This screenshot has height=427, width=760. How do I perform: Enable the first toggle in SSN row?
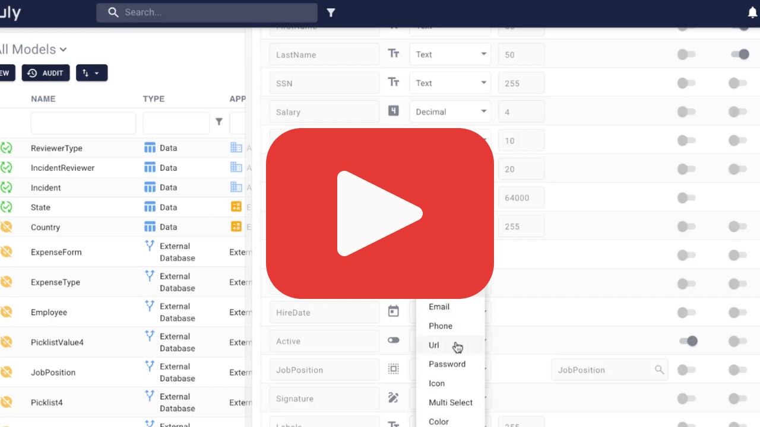click(x=686, y=83)
